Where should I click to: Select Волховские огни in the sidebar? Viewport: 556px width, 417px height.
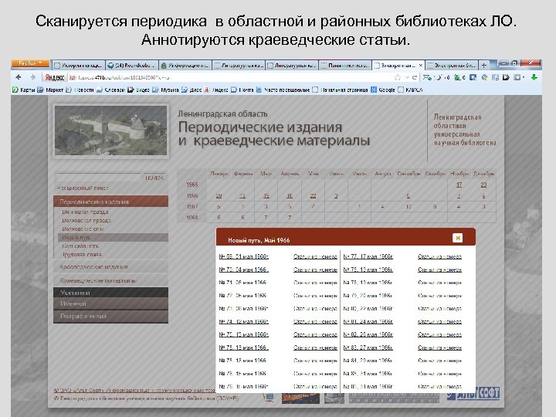(83, 229)
